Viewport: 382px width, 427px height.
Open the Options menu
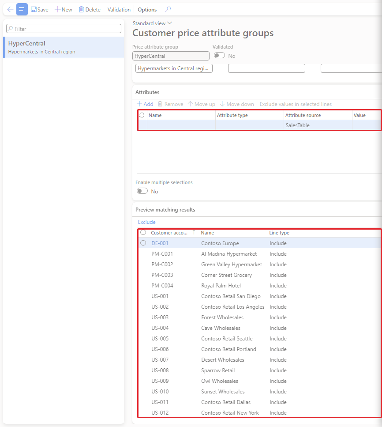pyautogui.click(x=147, y=10)
